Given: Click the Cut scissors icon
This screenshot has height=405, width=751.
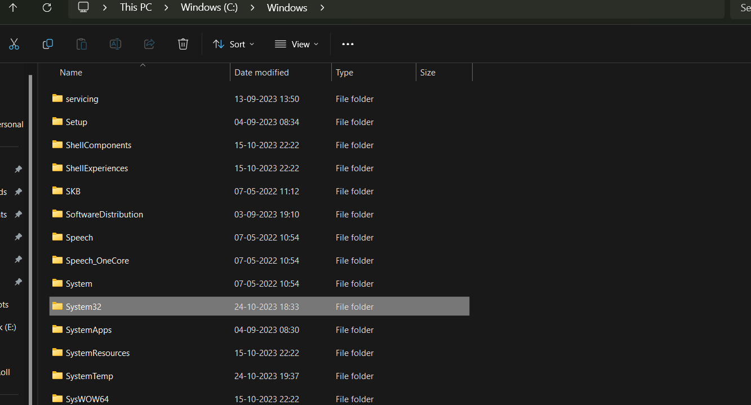Looking at the screenshot, I should point(14,44).
